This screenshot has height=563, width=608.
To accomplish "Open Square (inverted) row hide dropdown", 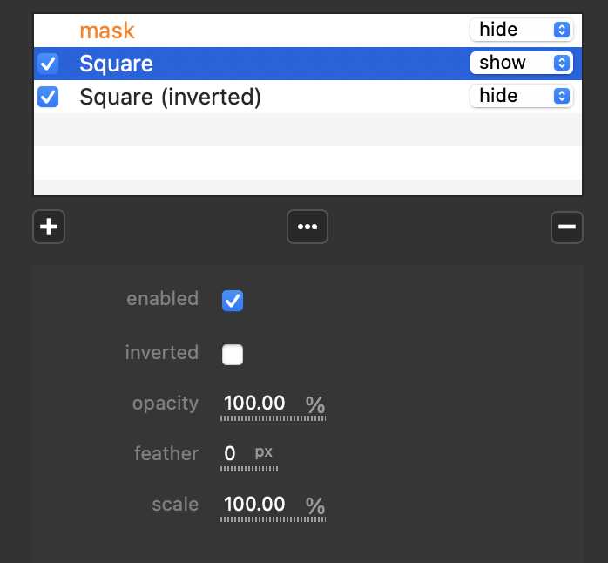I will [521, 96].
